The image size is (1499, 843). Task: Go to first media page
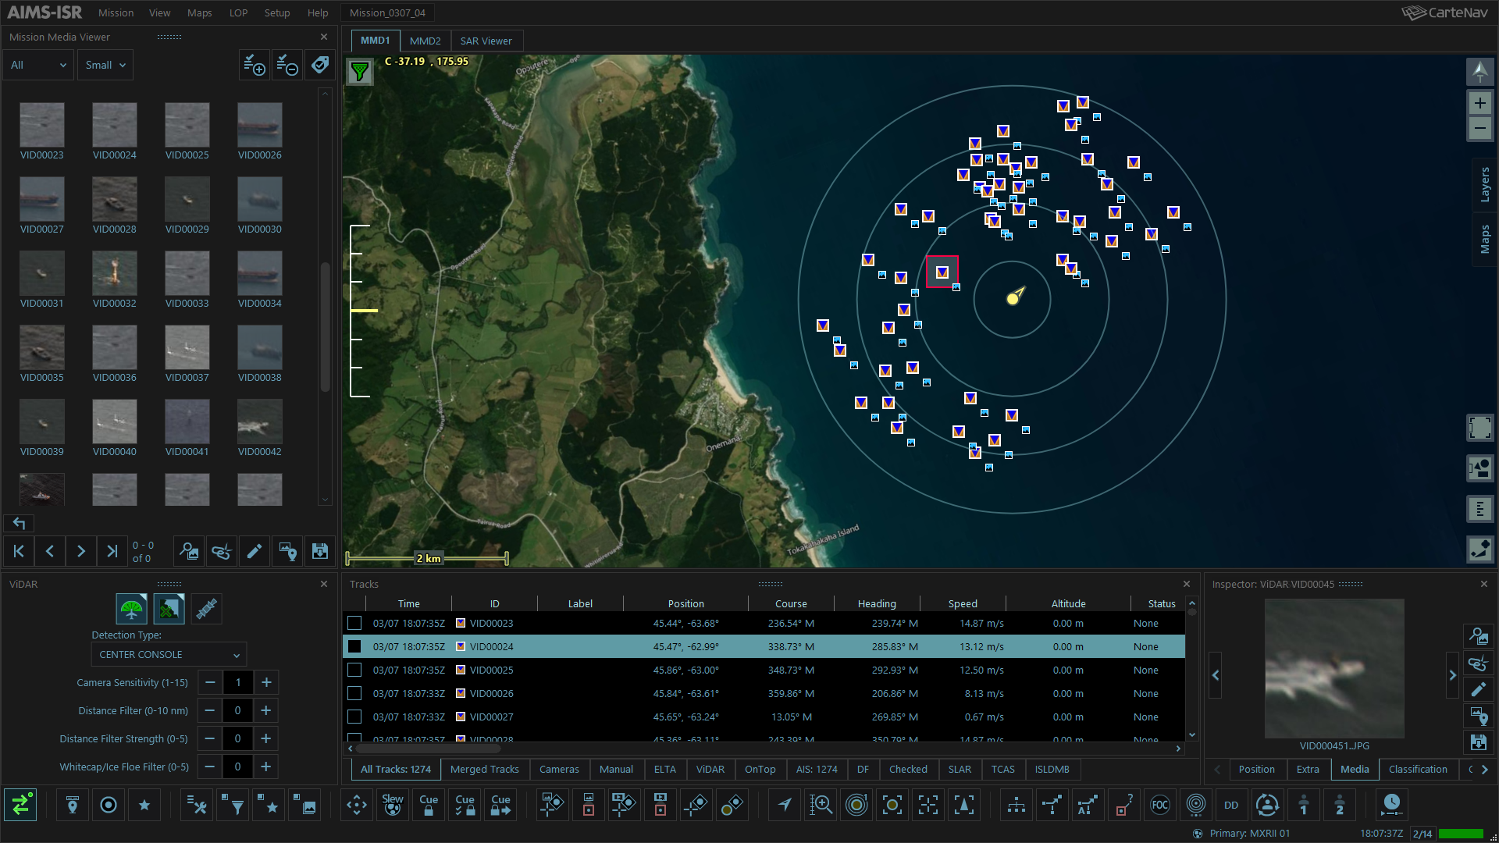pyautogui.click(x=19, y=551)
